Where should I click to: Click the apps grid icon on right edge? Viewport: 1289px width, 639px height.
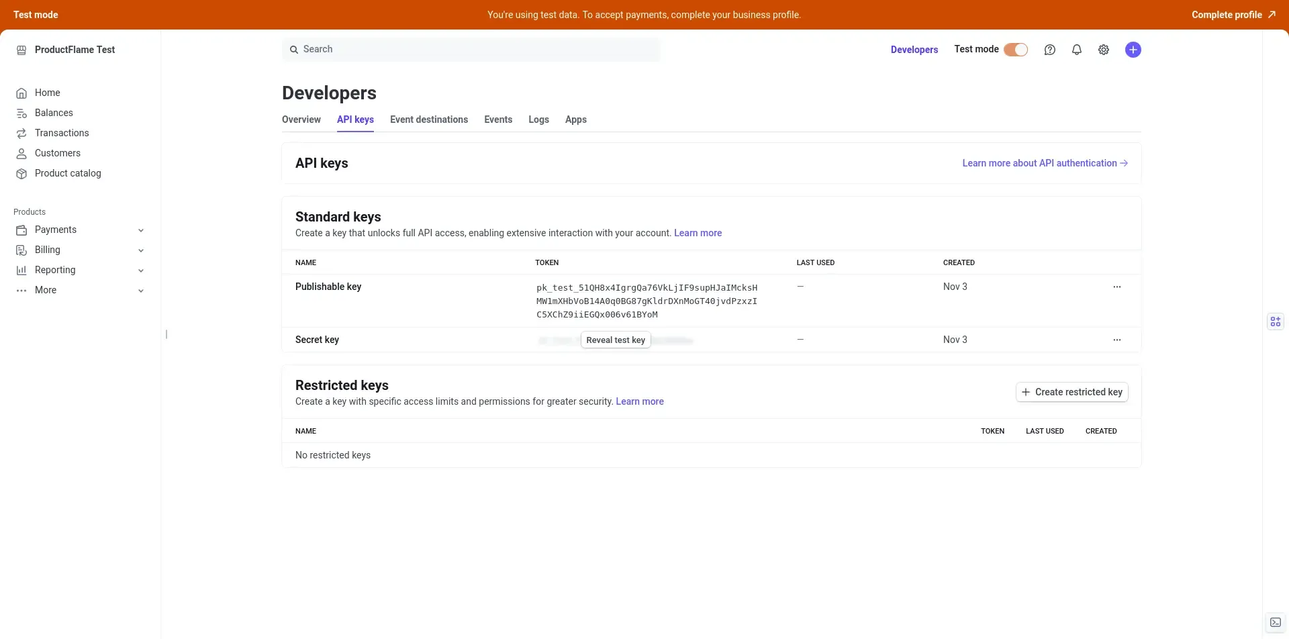pos(1276,322)
